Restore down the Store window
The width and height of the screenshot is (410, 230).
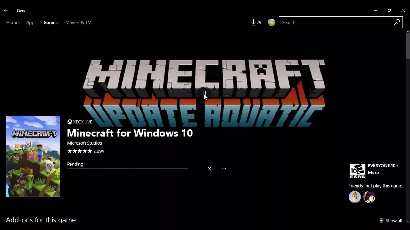click(x=389, y=10)
